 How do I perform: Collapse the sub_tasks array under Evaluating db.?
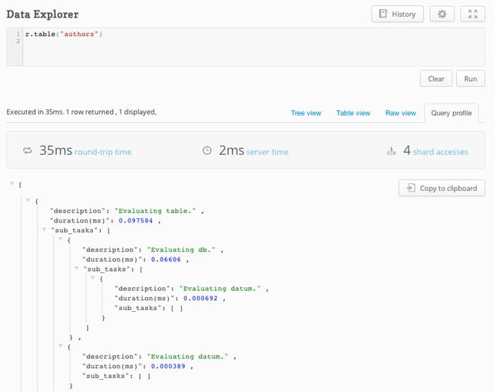pos(76,268)
